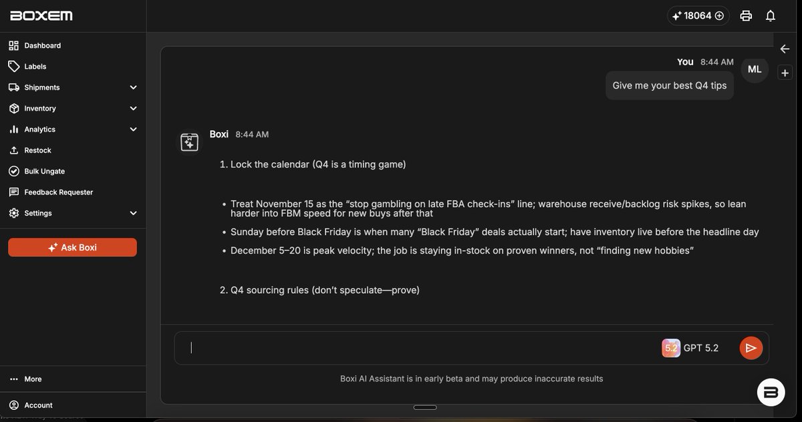Click the "December 5–20 is peak velocity" bullet
The width and height of the screenshot is (802, 422).
pos(462,250)
